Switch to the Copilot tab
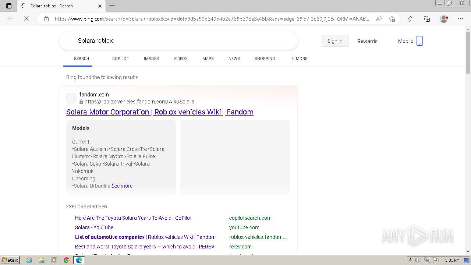 pos(120,59)
